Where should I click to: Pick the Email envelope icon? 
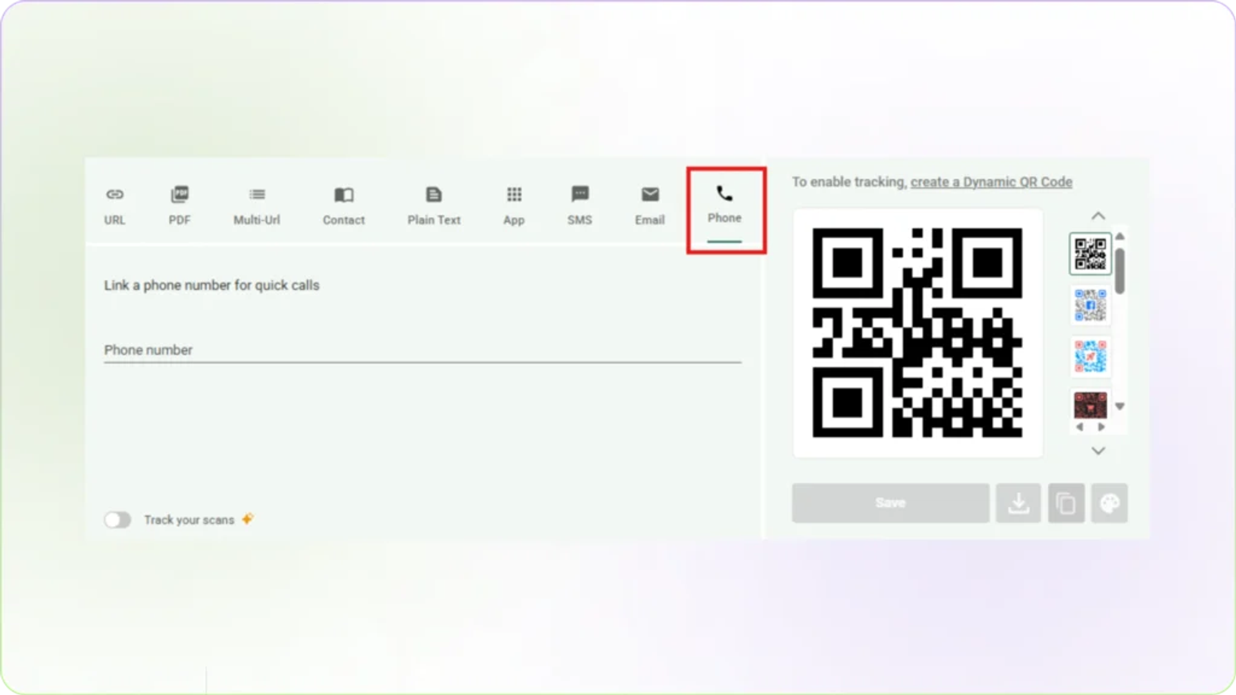(x=650, y=194)
